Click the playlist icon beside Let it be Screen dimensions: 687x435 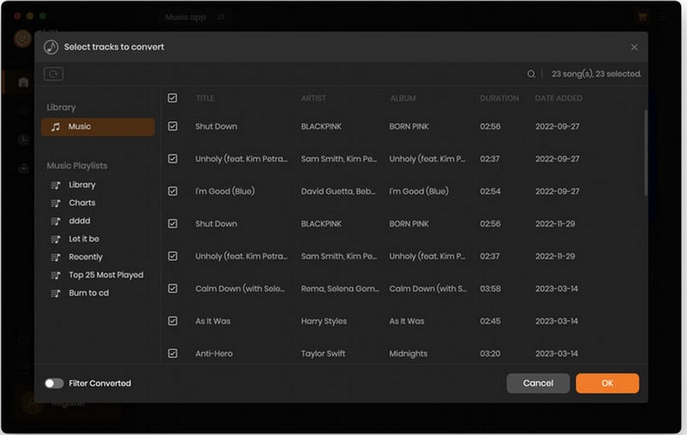[56, 239]
